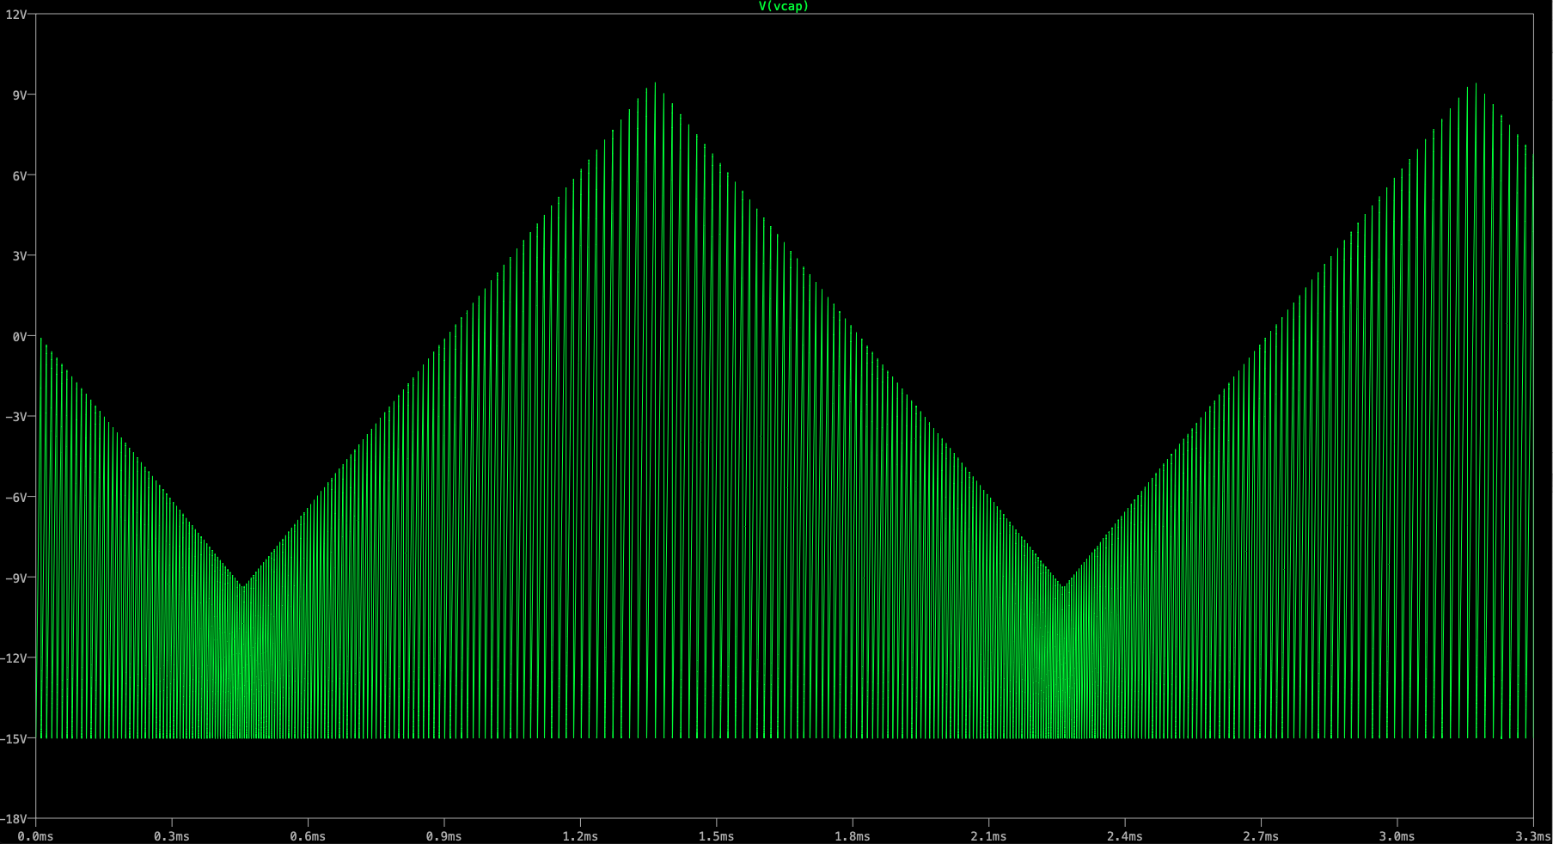Click the 1.5ms horizontal axis label
Viewport: 1553px width, 844px height.
click(x=716, y=836)
